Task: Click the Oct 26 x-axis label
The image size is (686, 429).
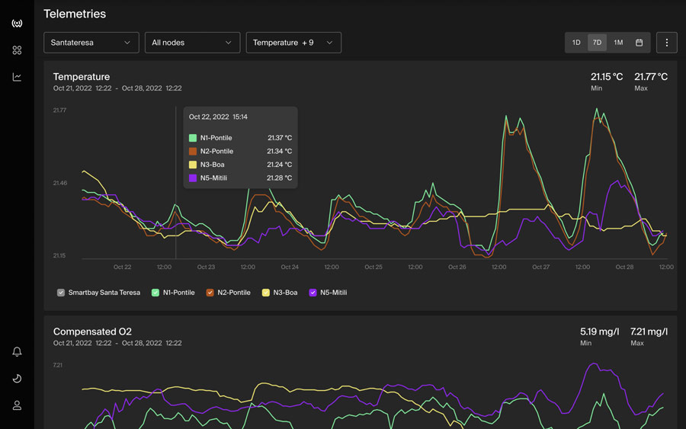Action: coord(457,267)
